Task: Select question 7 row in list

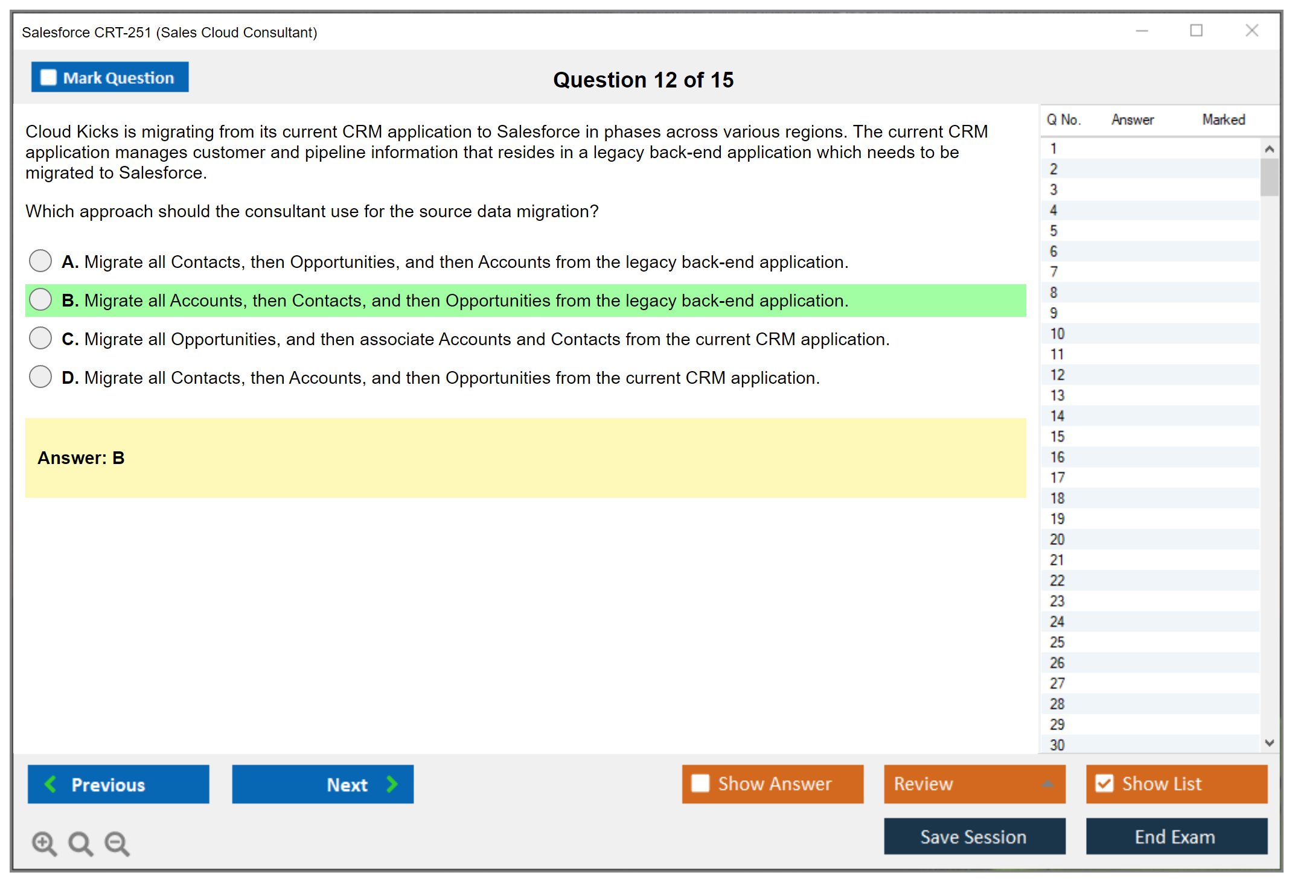Action: [x=1053, y=272]
